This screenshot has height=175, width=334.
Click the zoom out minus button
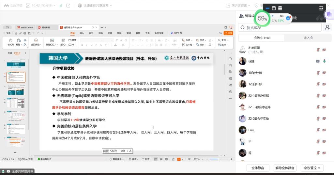[x=207, y=159]
